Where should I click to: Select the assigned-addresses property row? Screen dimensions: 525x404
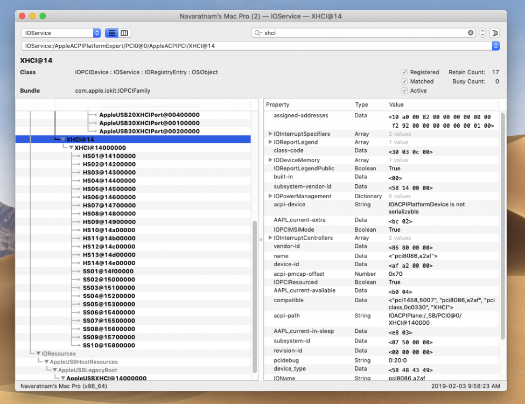pos(381,121)
